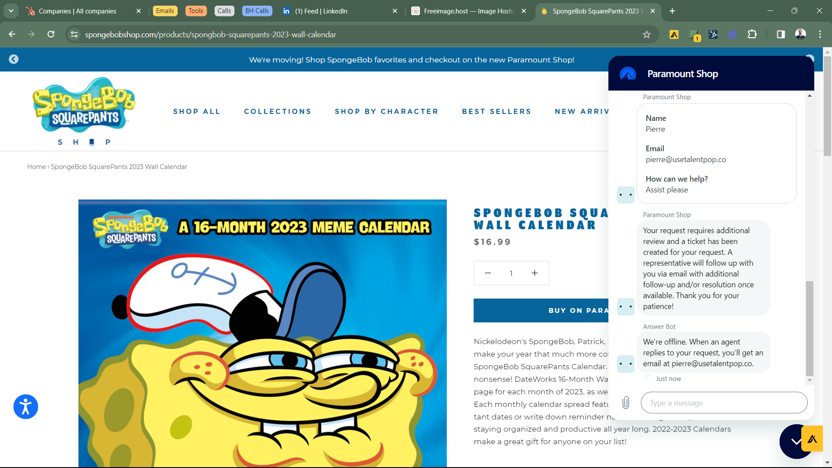The height and width of the screenshot is (468, 832).
Task: Close the Freeimage.host tab
Action: tap(524, 11)
